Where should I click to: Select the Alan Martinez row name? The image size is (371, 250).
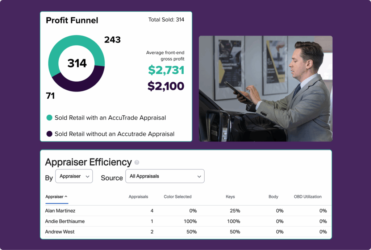(60, 210)
